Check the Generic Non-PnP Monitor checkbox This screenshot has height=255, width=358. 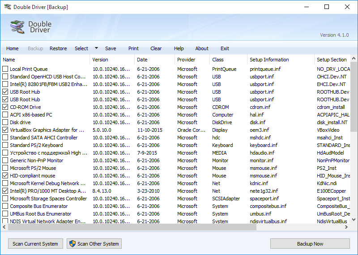[x=5, y=160]
